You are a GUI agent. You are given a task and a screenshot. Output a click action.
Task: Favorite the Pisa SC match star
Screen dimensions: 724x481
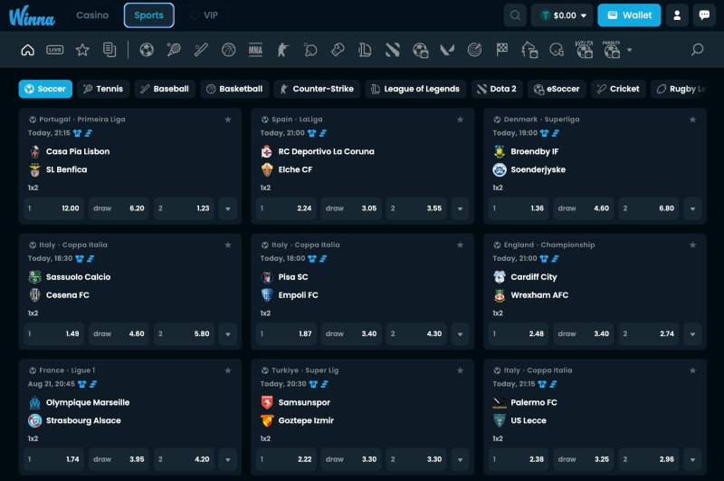coord(460,245)
